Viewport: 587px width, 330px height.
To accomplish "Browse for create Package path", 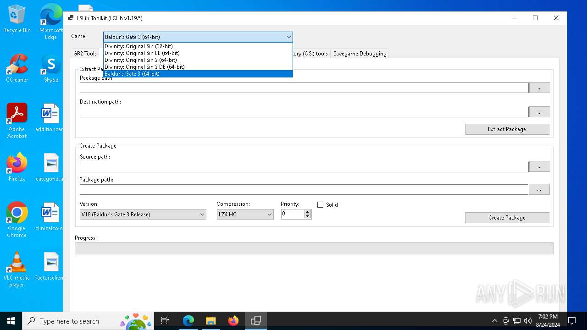I will [539, 189].
